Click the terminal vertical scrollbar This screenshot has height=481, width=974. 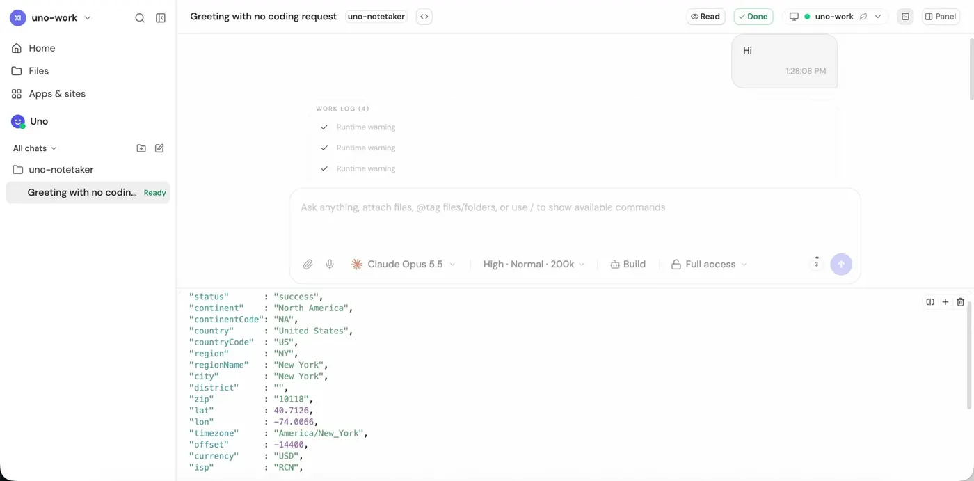pos(970,355)
